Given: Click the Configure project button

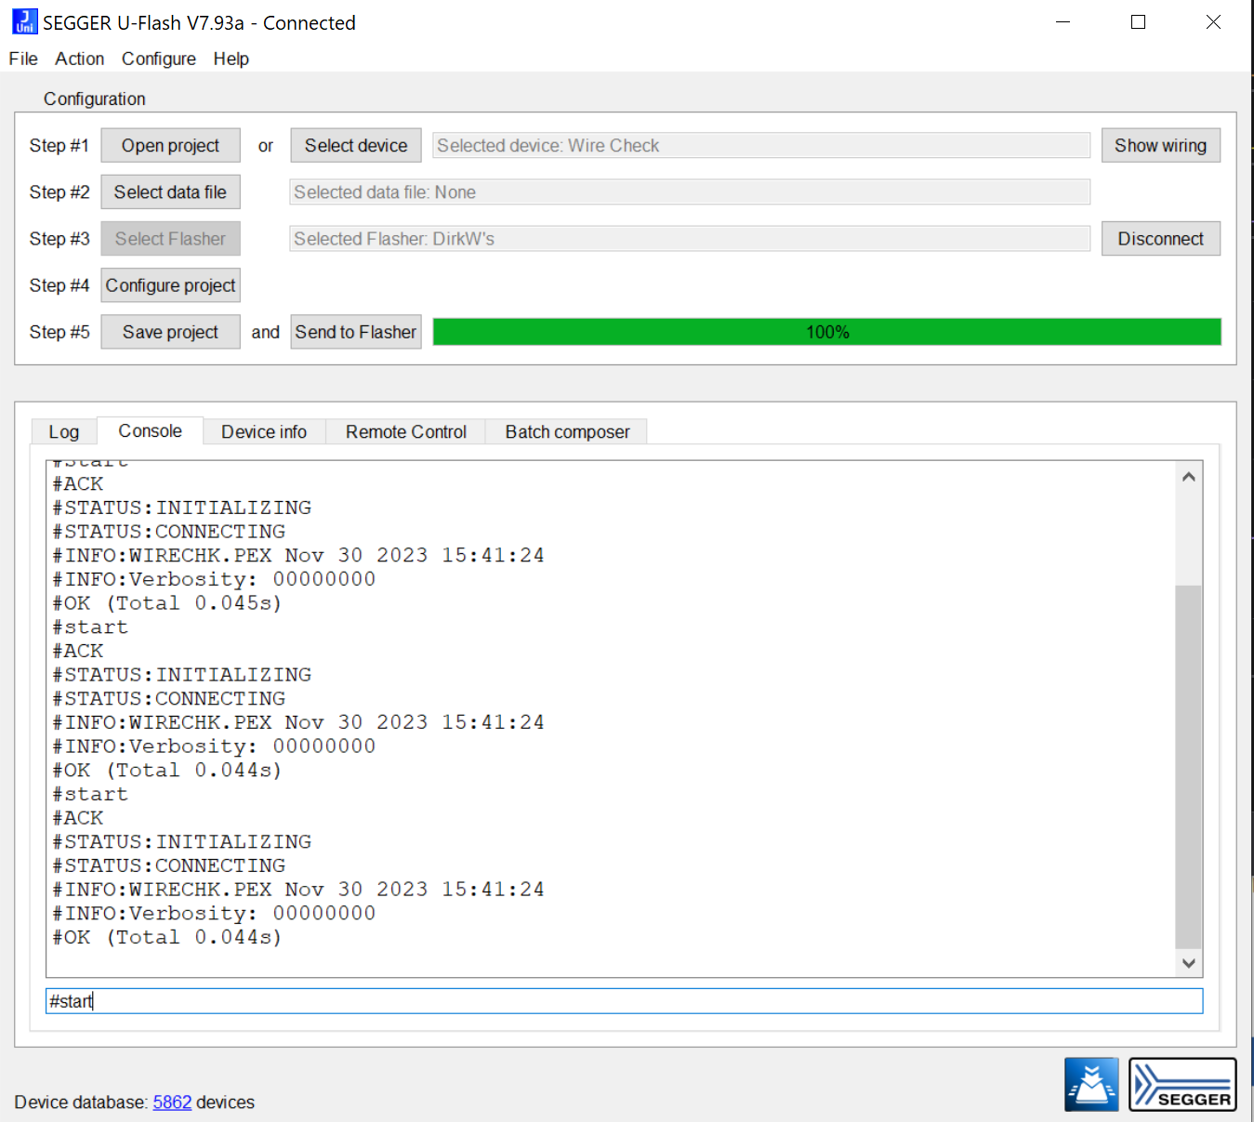Looking at the screenshot, I should pyautogui.click(x=170, y=285).
